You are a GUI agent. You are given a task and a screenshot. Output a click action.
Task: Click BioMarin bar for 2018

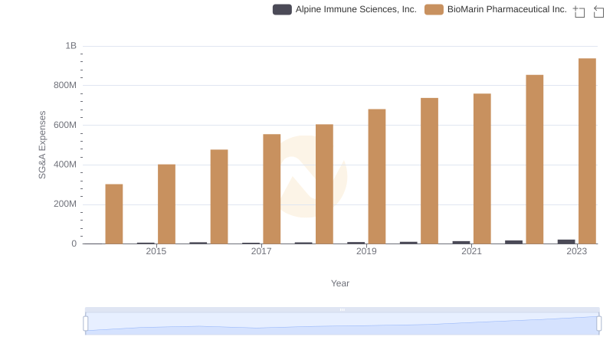pos(324,184)
